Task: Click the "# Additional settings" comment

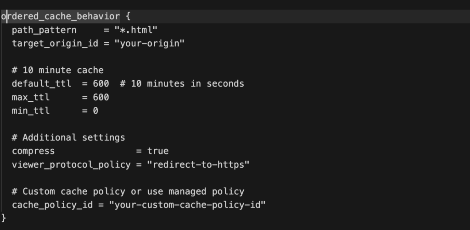Action: [68, 137]
